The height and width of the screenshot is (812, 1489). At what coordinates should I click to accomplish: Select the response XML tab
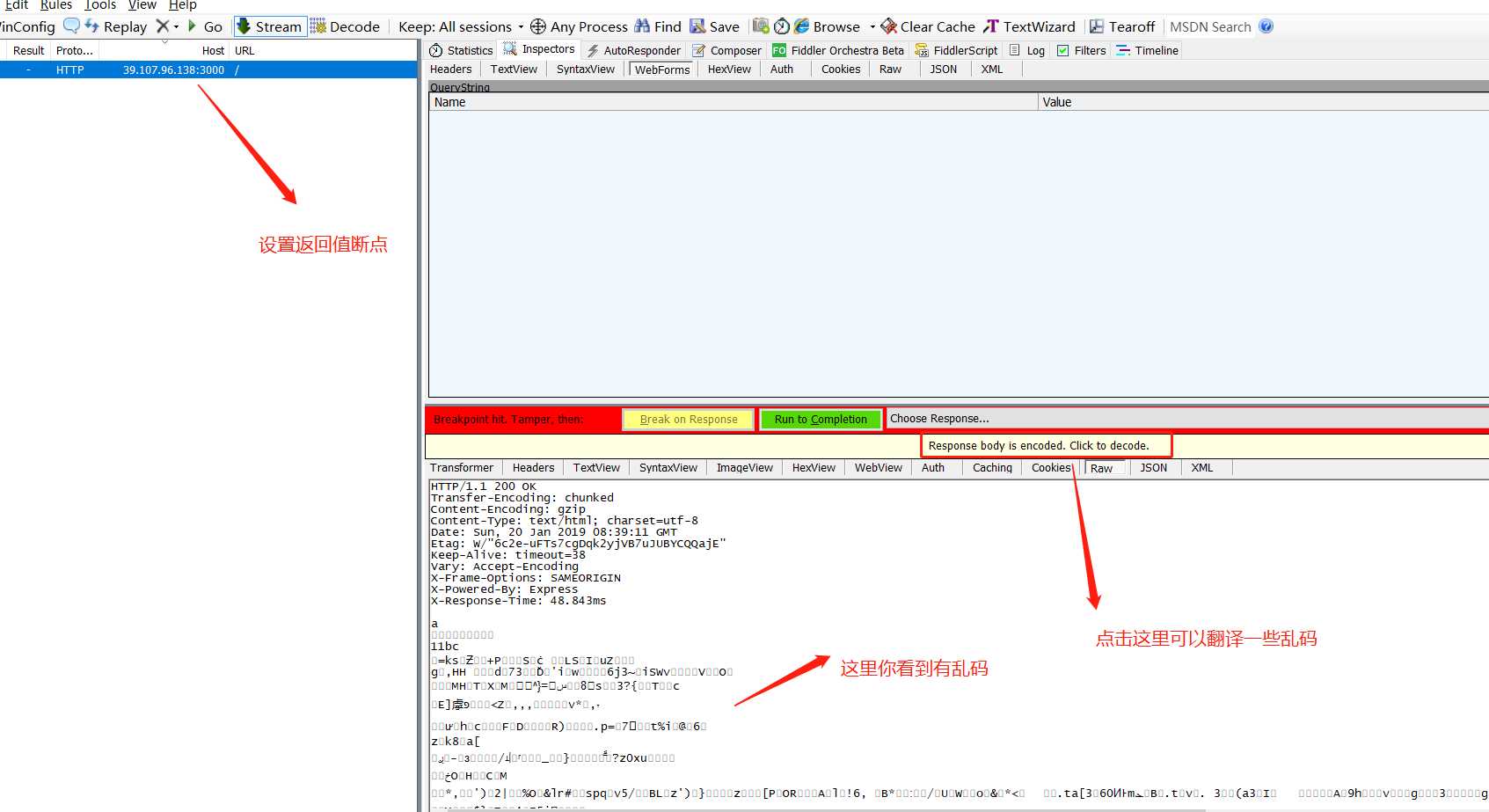pyautogui.click(x=1202, y=468)
